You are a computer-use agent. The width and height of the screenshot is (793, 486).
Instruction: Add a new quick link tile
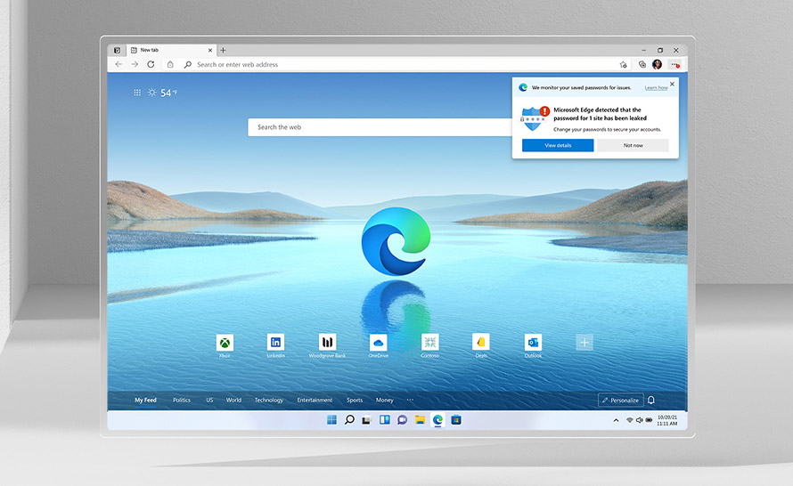pyautogui.click(x=585, y=342)
